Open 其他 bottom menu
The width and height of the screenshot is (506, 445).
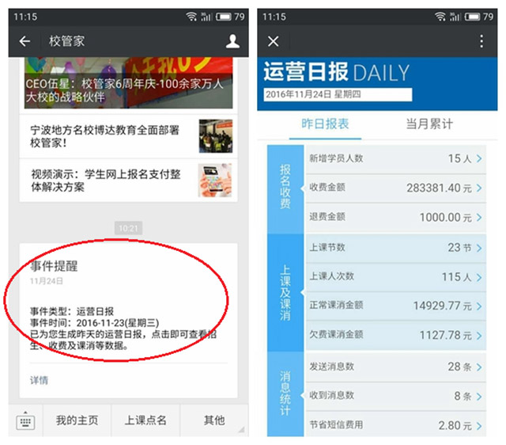(x=213, y=420)
